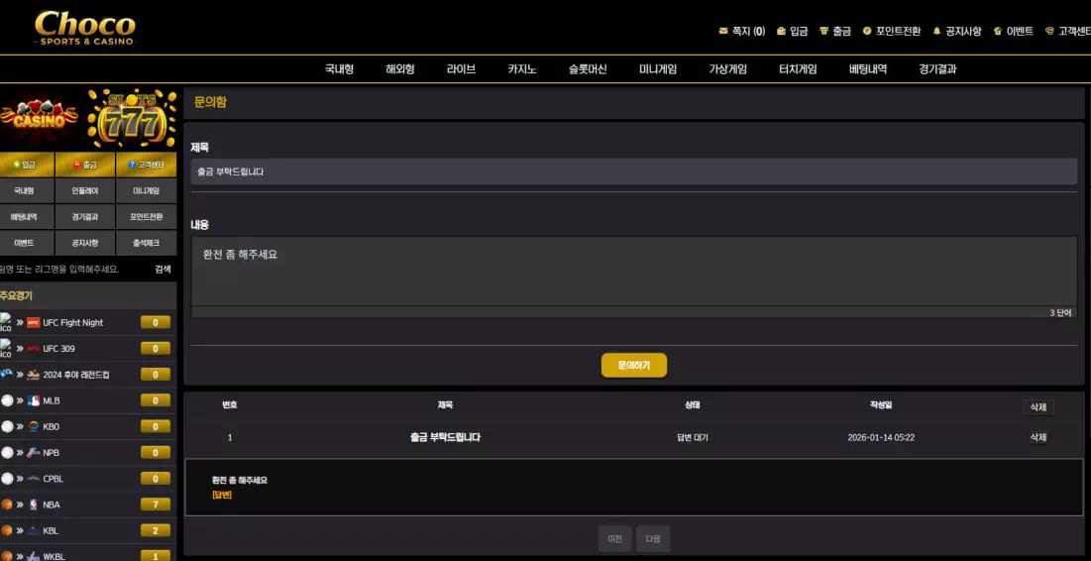Viewport: 1091px width, 561px height.
Task: Click the Choco Sports & Casino logo
Action: (84, 28)
